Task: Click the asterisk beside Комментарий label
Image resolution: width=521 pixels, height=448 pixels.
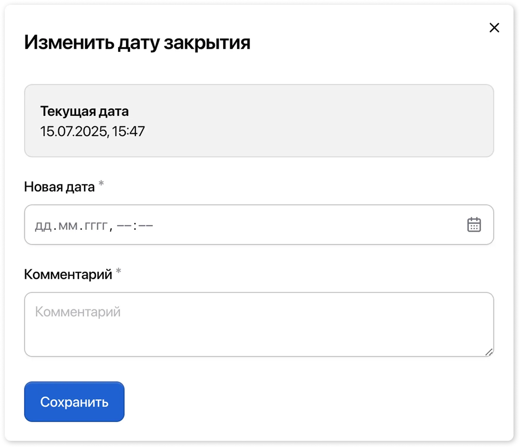Action: click(x=119, y=271)
